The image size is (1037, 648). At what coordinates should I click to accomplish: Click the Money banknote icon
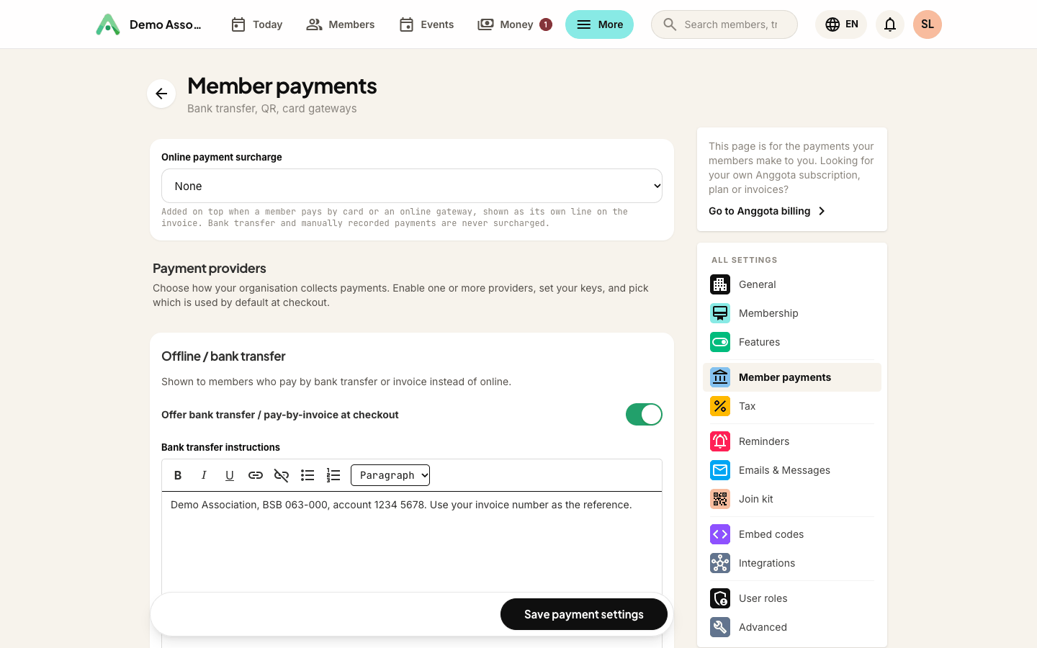[x=485, y=24]
